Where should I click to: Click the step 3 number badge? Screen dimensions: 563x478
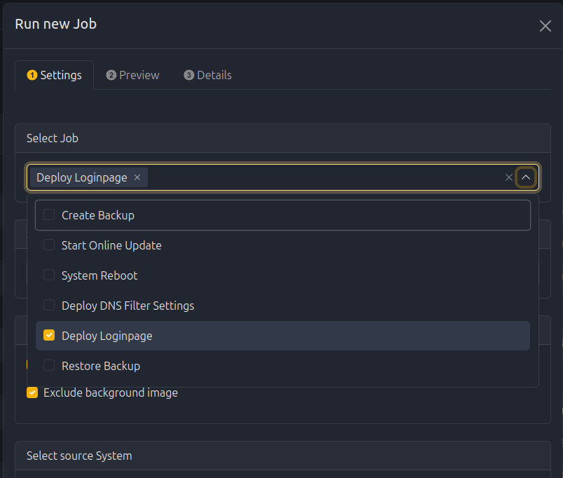point(189,75)
